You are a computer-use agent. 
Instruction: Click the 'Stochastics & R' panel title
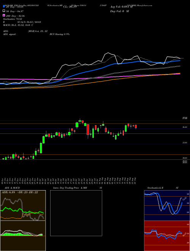tap(155, 188)
